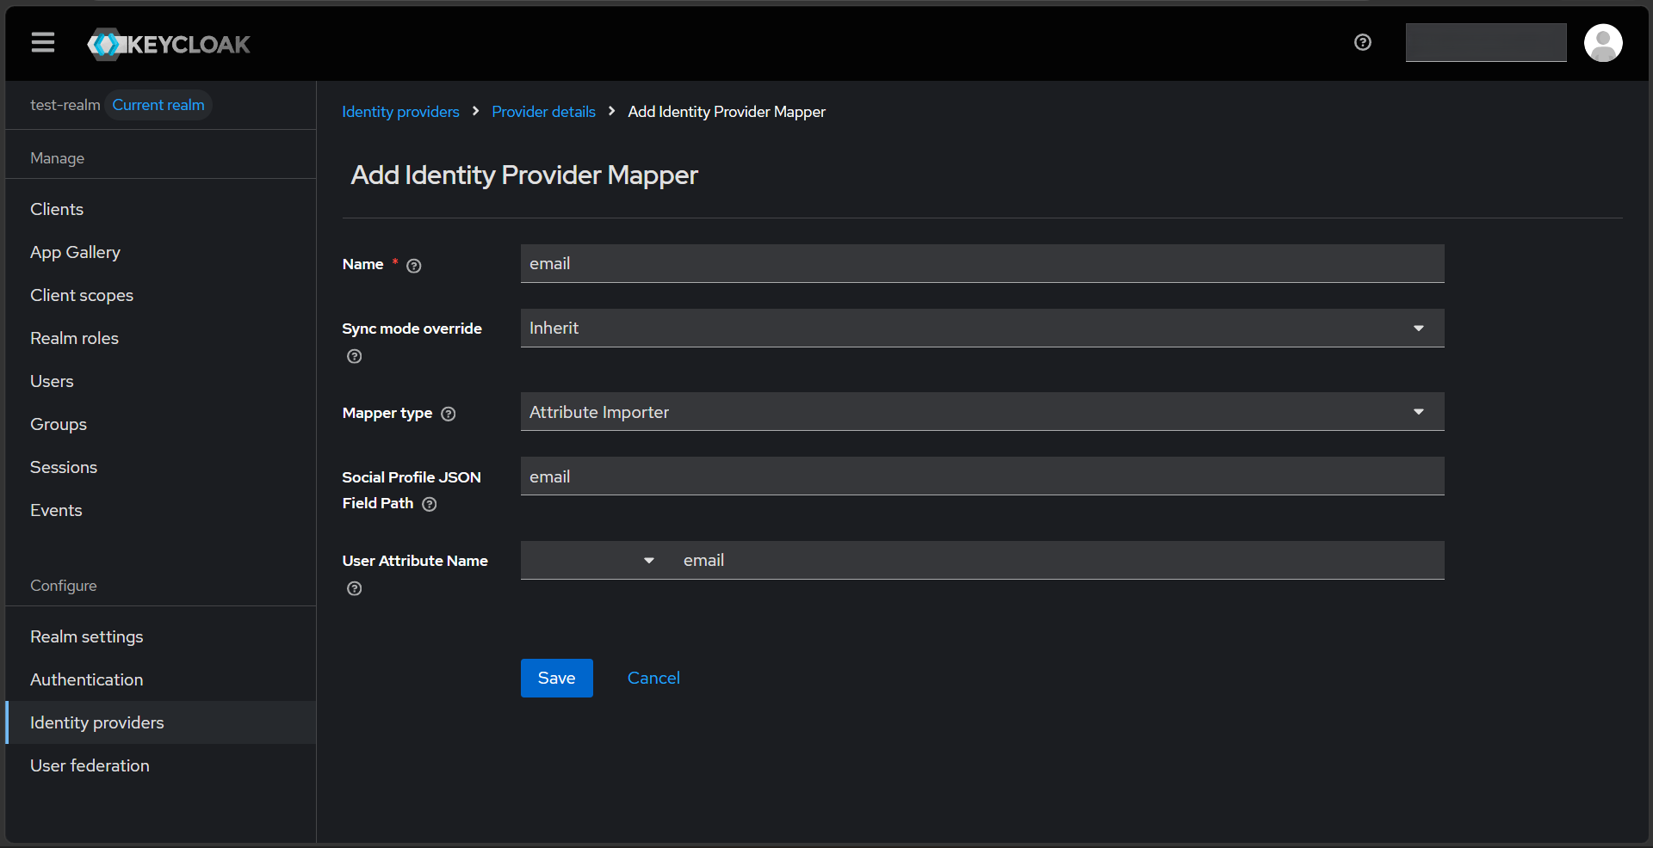The height and width of the screenshot is (848, 1653).
Task: Show help for Mapper type
Action: (449, 414)
